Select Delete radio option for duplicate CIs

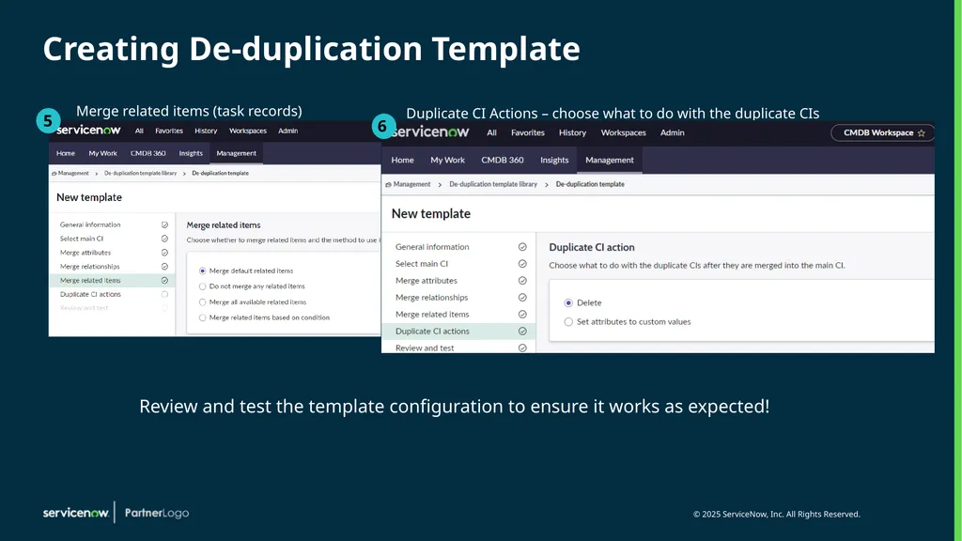[568, 303]
